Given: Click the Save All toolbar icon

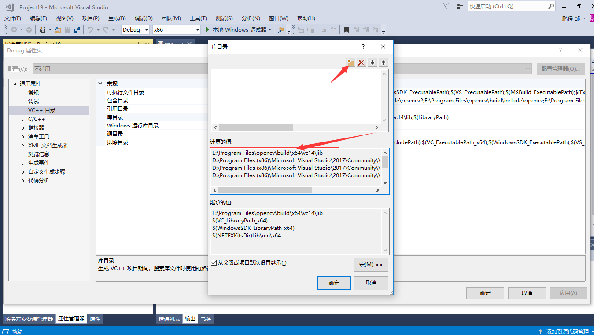Looking at the screenshot, I should point(76,29).
